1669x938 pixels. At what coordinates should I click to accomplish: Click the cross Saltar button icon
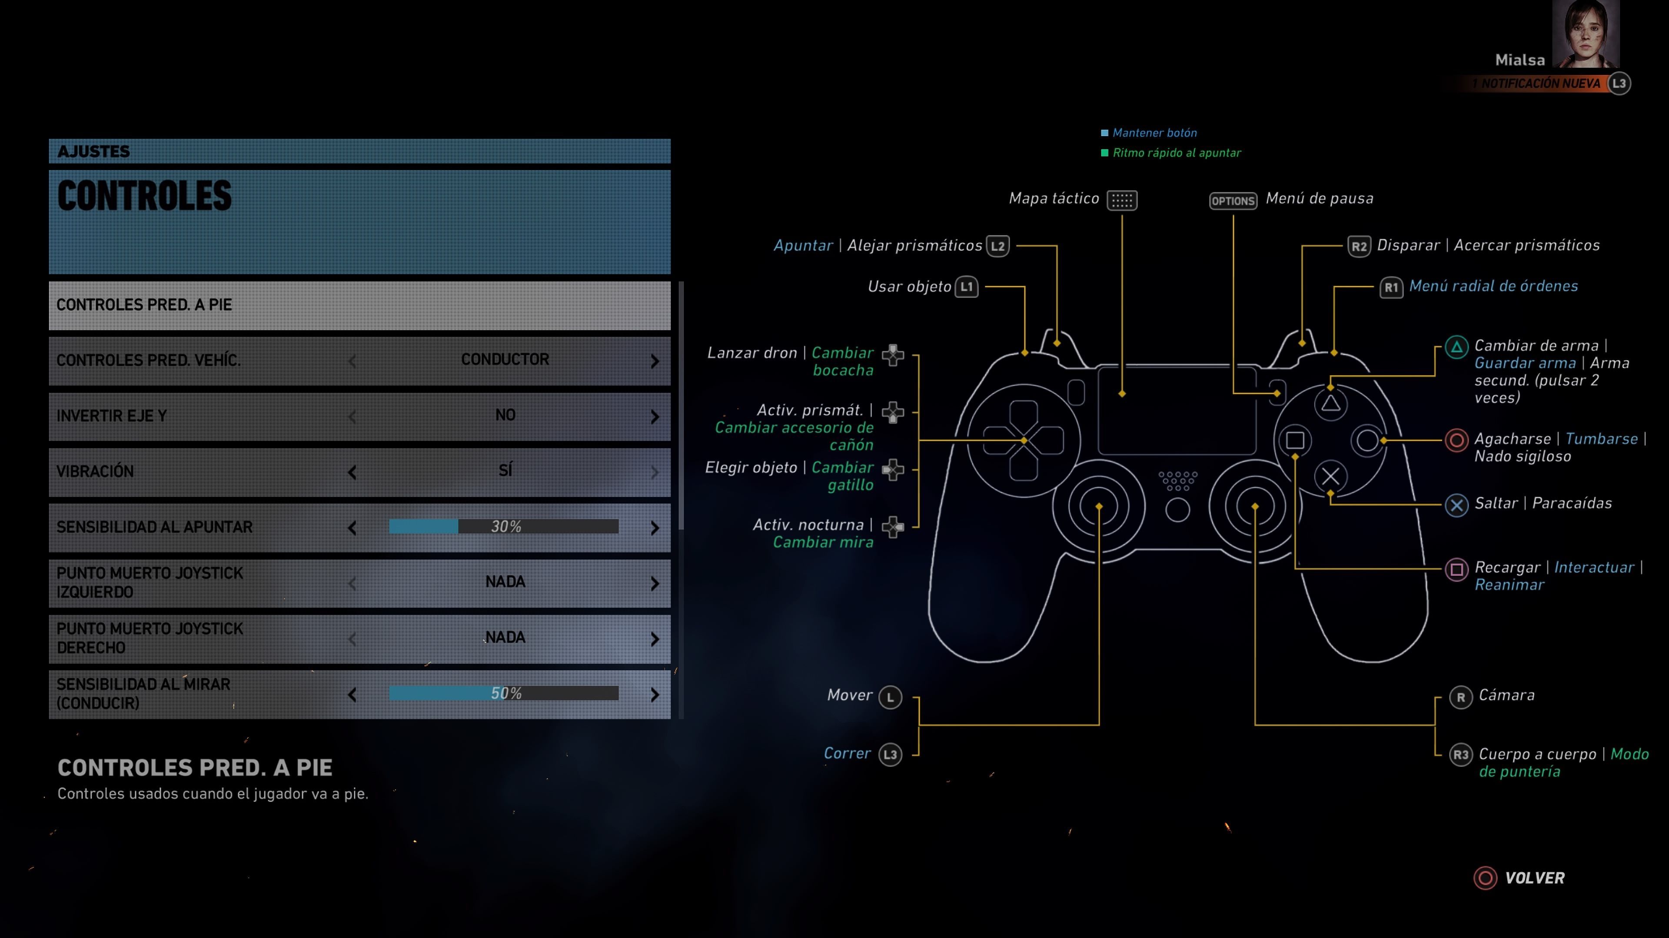click(x=1456, y=504)
